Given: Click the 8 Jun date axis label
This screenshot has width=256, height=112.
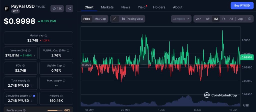Looking at the screenshot, I should pos(197,110).
